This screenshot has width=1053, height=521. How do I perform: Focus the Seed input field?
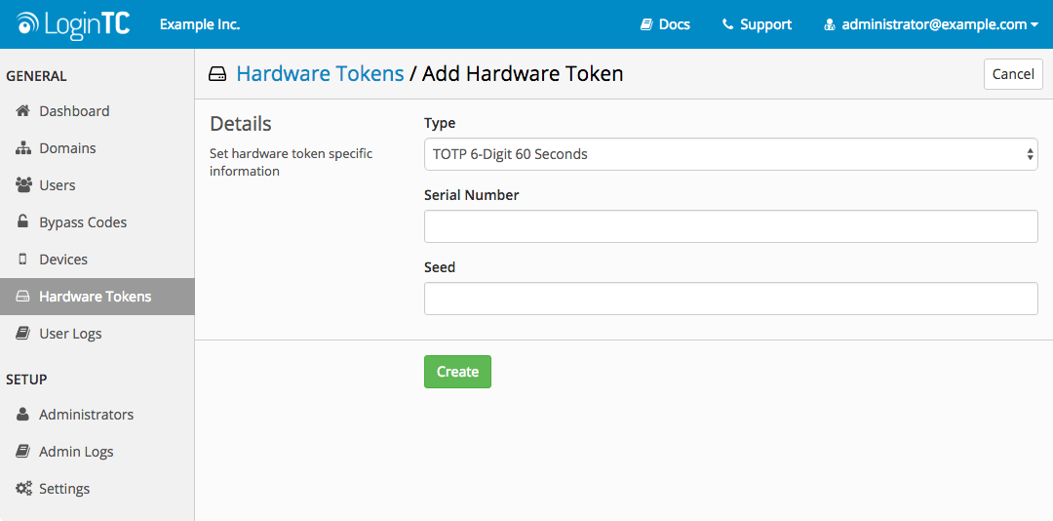click(x=730, y=299)
